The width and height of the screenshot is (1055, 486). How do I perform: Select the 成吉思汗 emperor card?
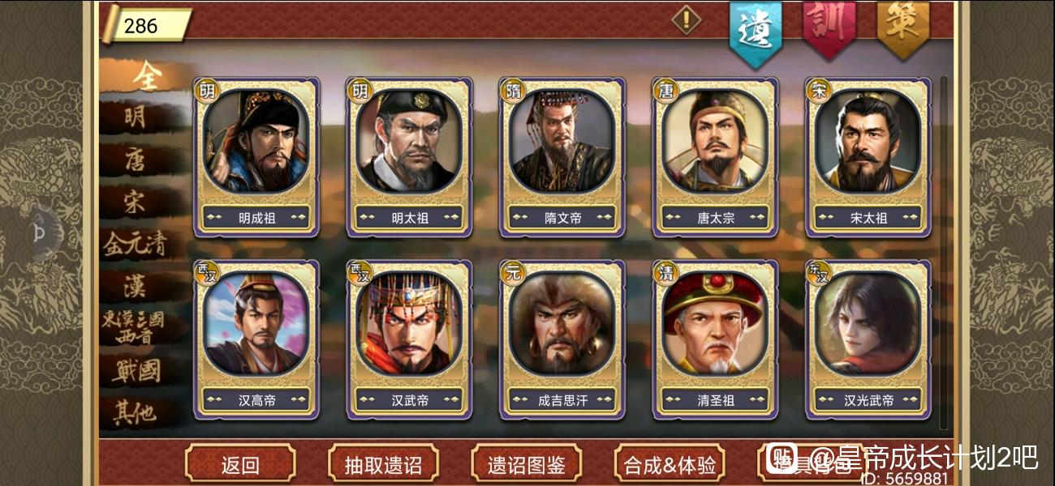point(562,339)
